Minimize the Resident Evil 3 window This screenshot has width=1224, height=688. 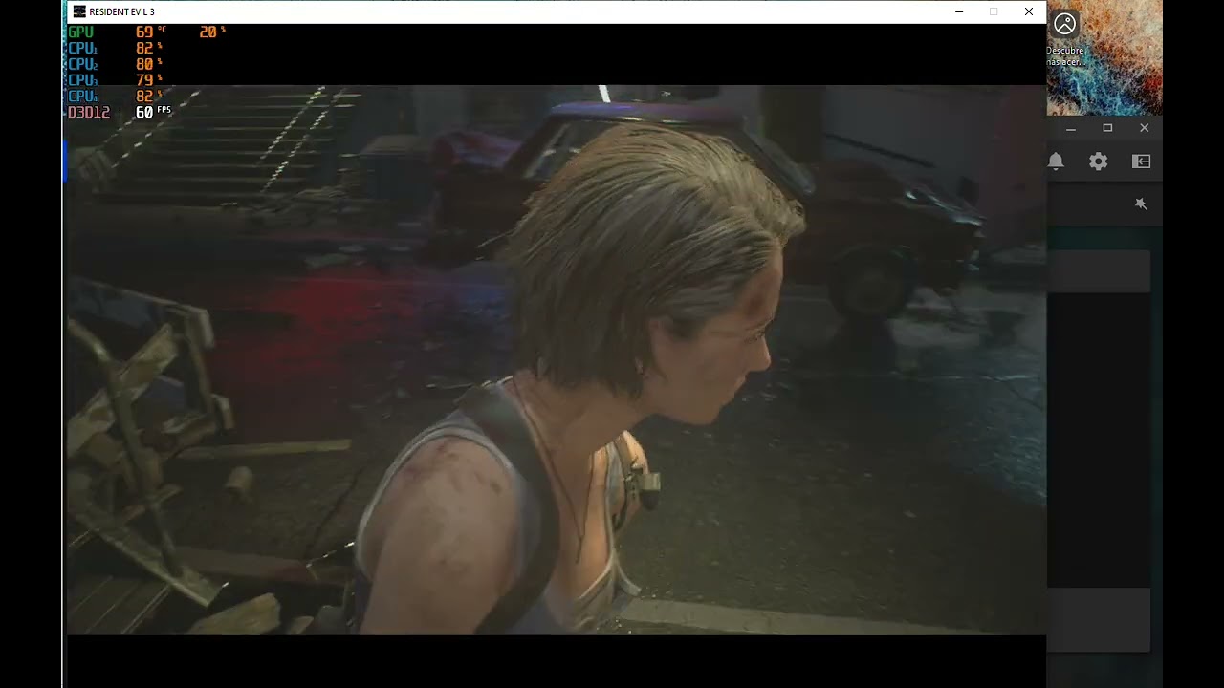tap(959, 11)
